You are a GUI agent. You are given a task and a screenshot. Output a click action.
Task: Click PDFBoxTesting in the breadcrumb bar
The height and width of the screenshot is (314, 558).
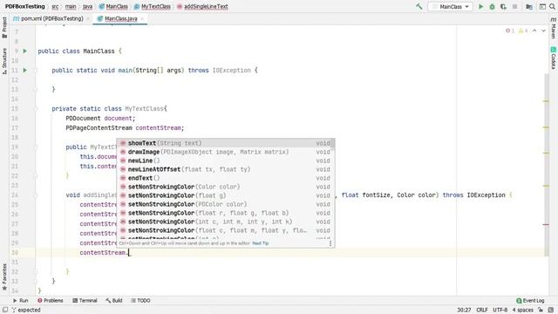[25, 6]
